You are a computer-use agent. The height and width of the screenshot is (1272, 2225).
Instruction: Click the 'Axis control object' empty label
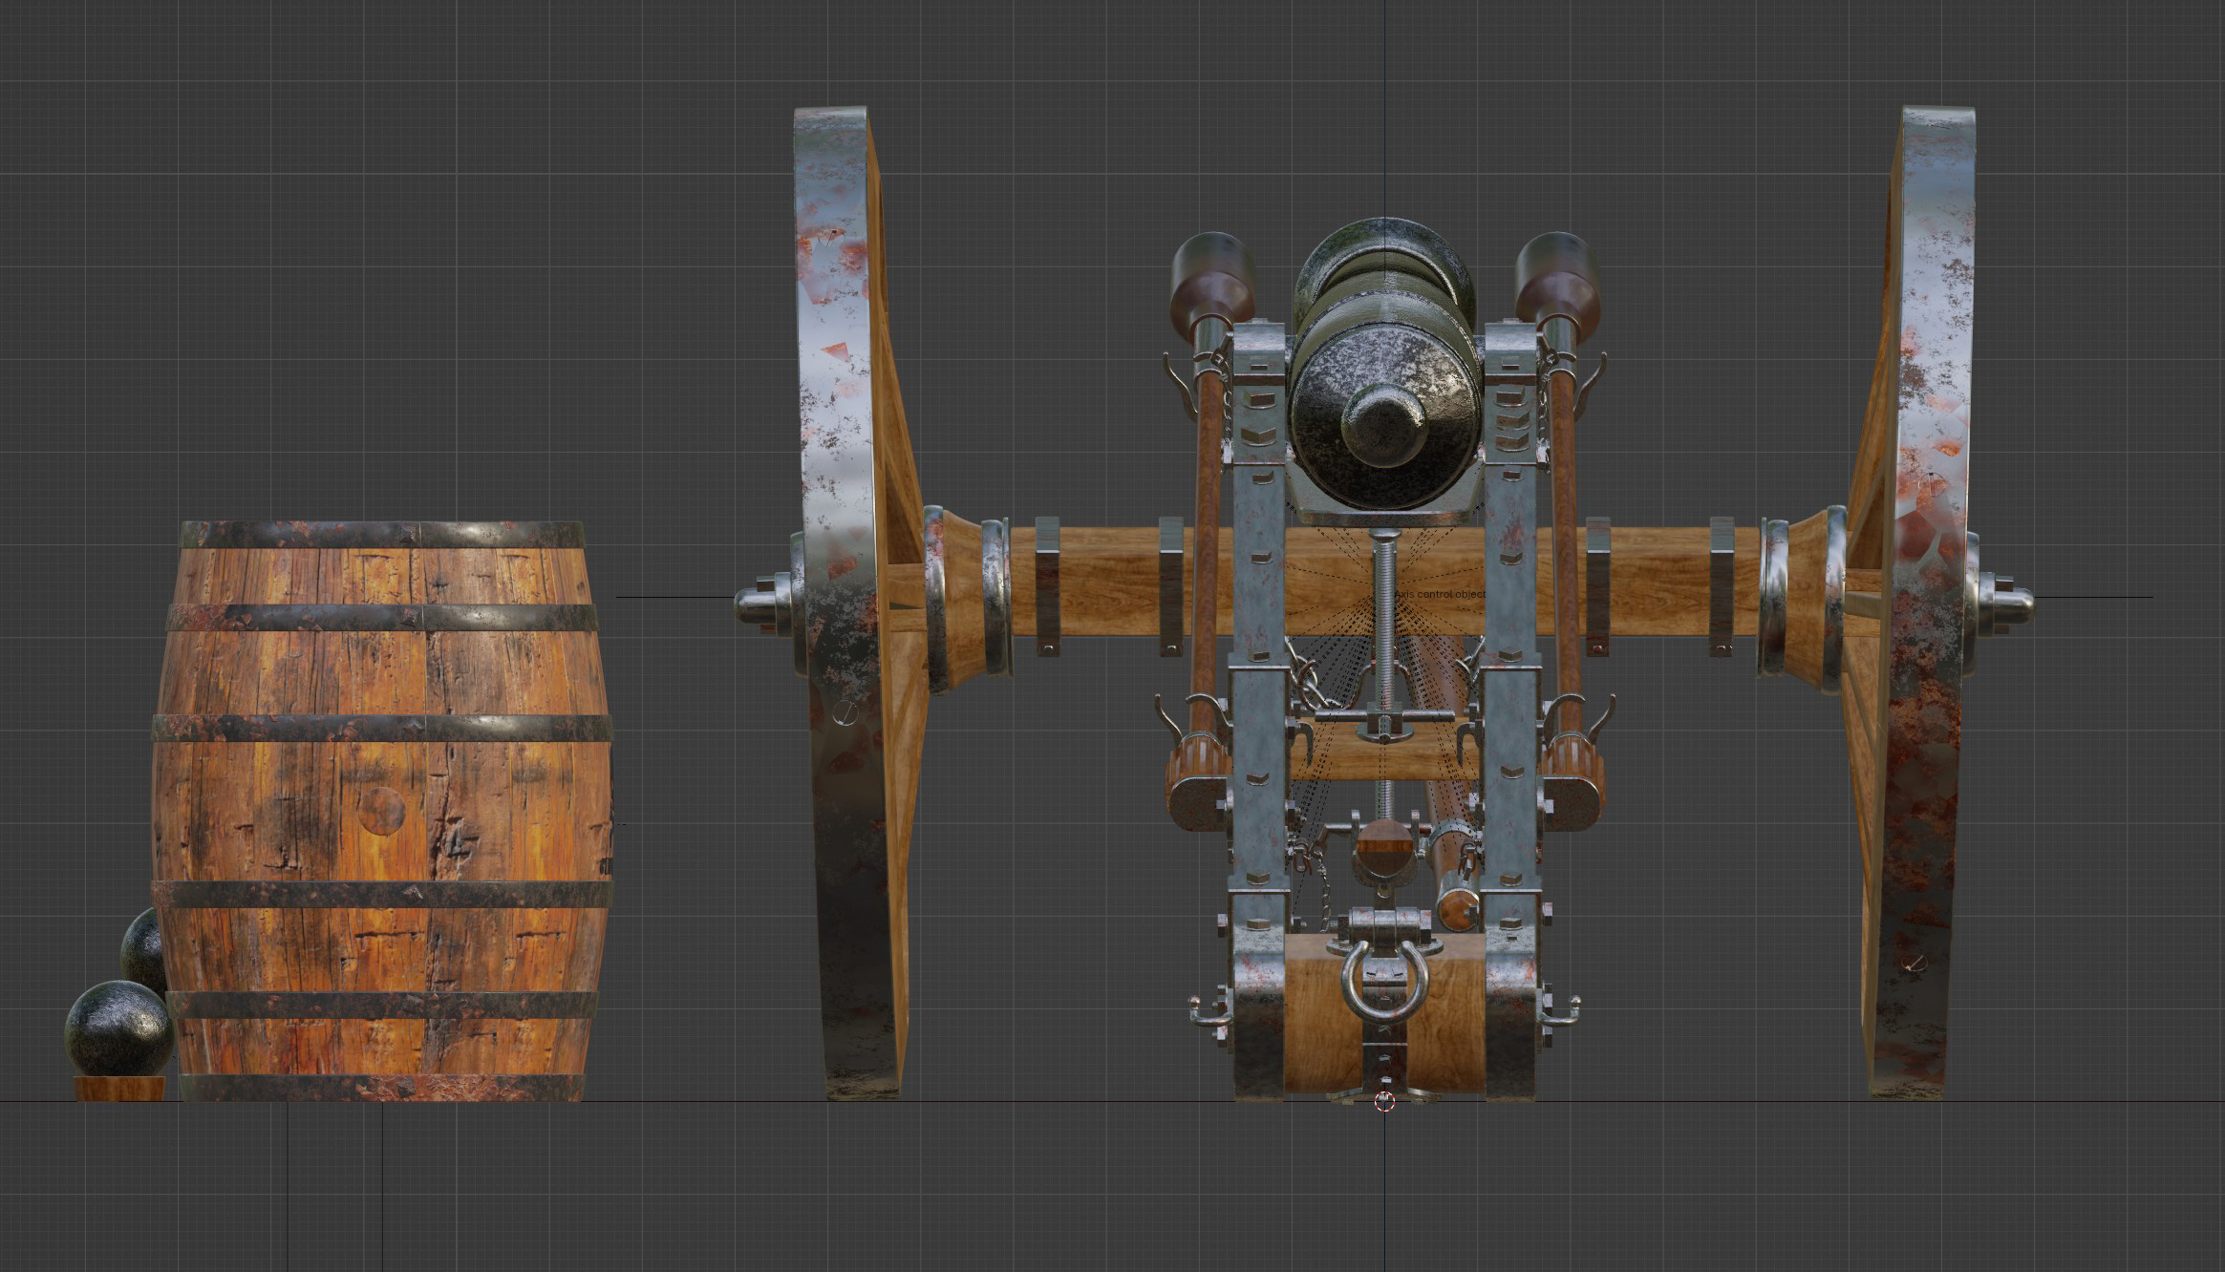[1440, 595]
